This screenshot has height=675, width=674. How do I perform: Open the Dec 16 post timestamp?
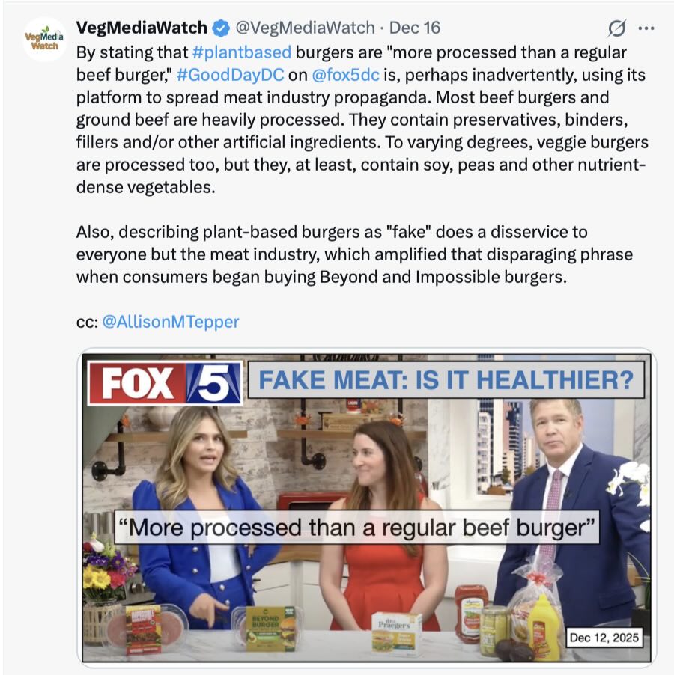415,28
